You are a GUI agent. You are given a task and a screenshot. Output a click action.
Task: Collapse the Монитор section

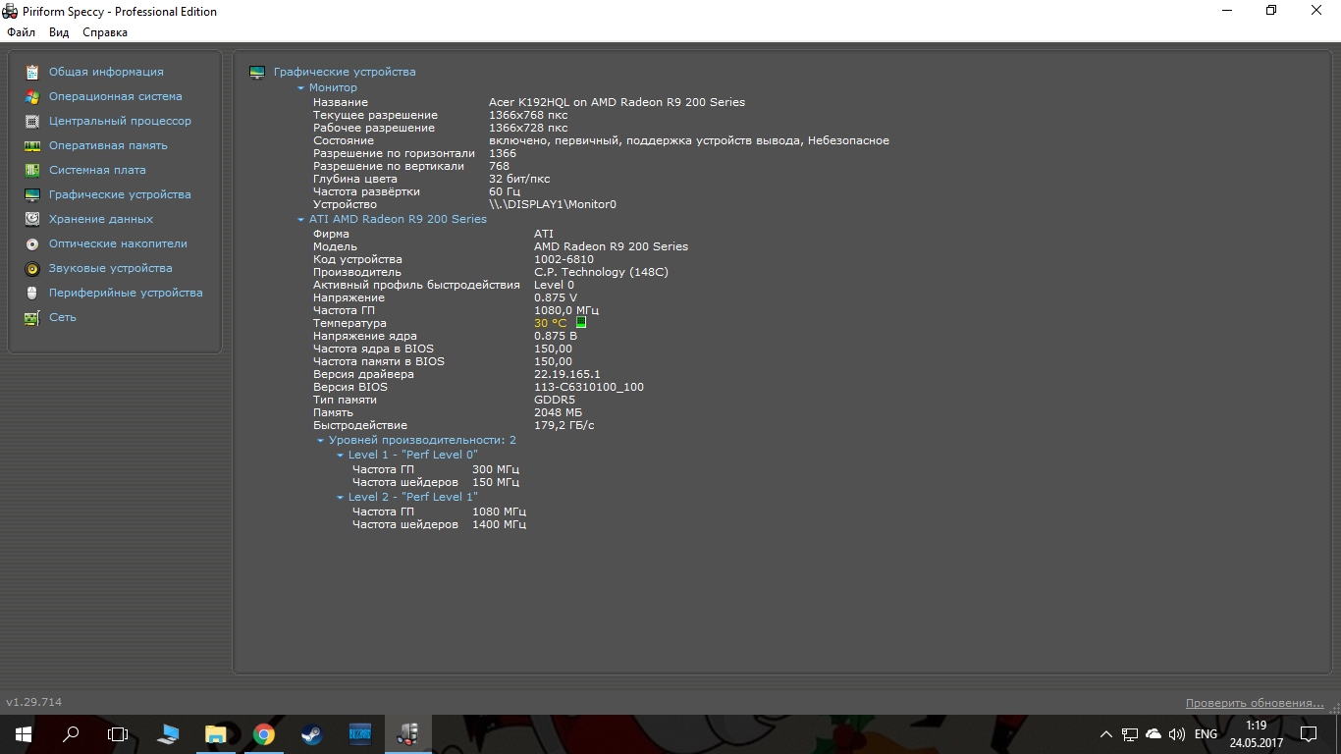(x=301, y=88)
